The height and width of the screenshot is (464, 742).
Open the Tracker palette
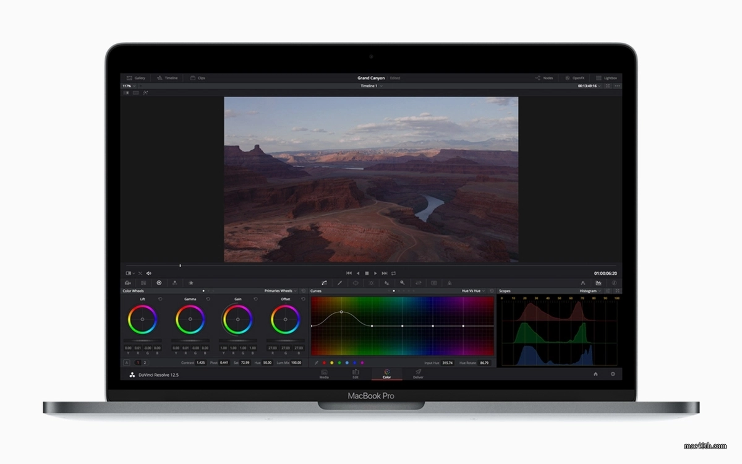[x=371, y=283]
